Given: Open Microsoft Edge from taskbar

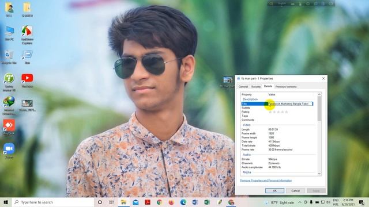Looking at the screenshot, I should pyautogui.click(x=183, y=202).
